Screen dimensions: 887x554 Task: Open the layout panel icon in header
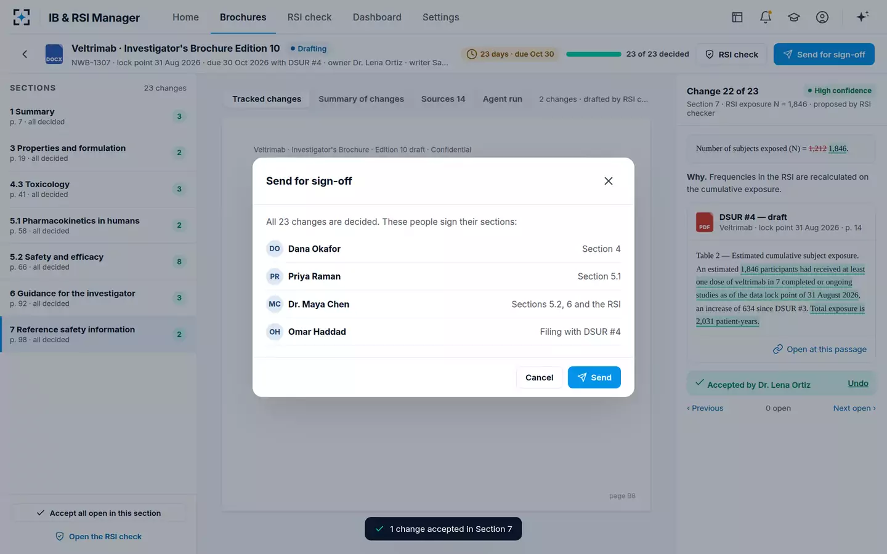(737, 17)
